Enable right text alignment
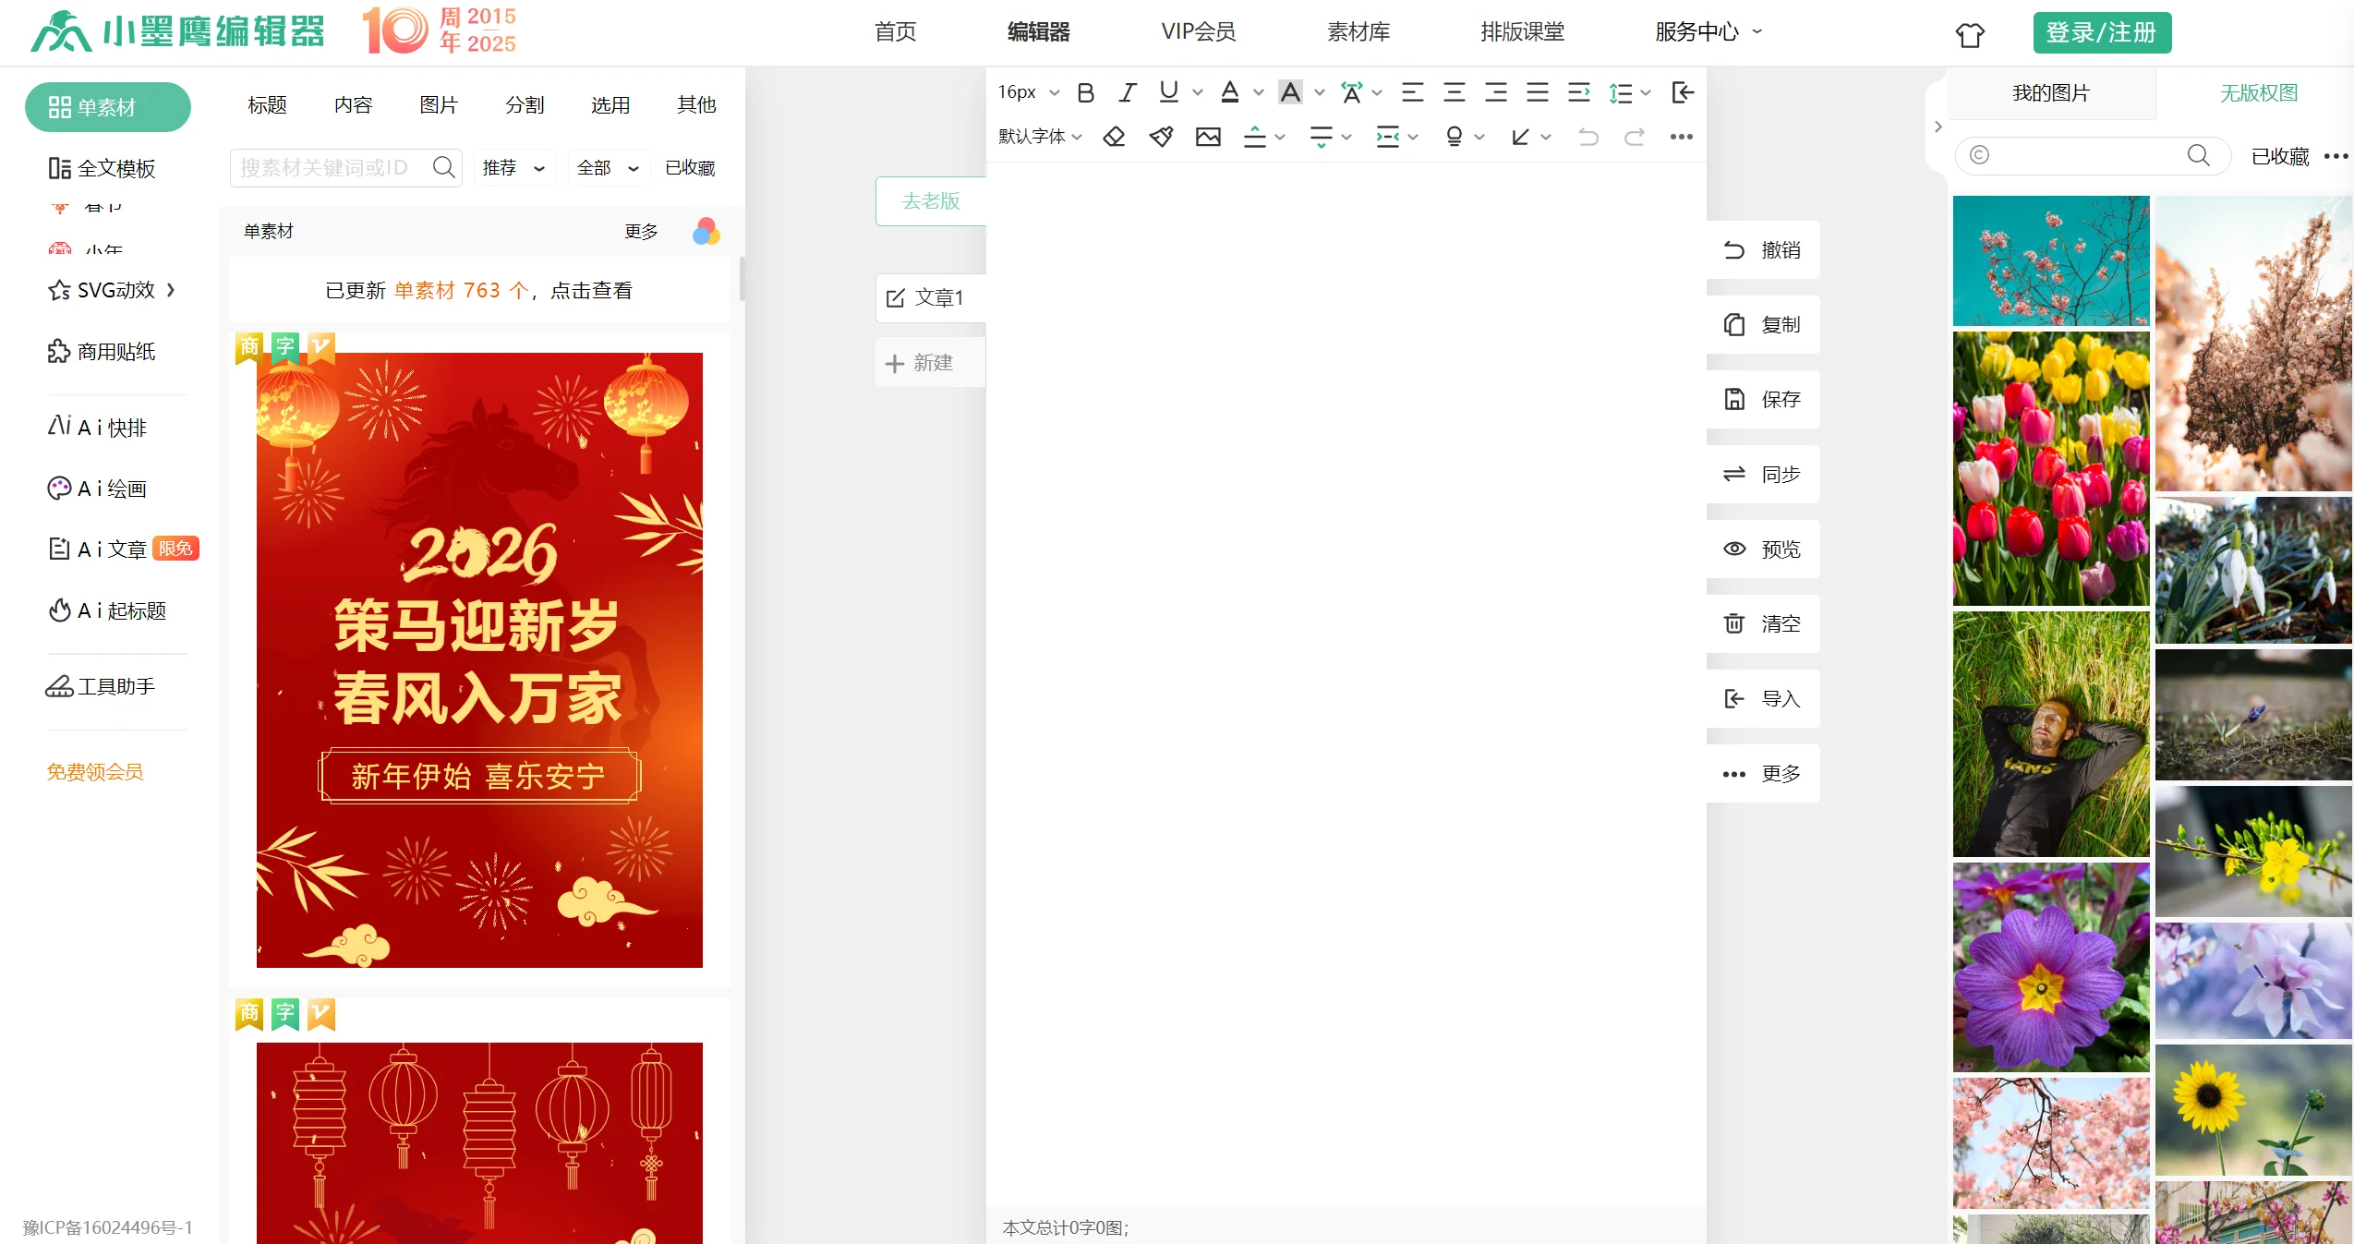This screenshot has height=1244, width=2354. point(1495,91)
